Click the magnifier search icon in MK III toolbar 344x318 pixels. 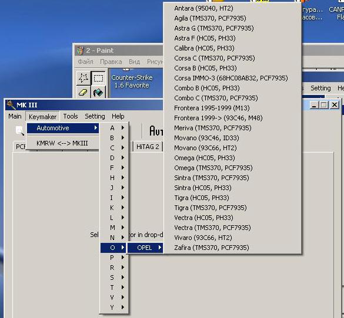pyautogui.click(x=20, y=131)
